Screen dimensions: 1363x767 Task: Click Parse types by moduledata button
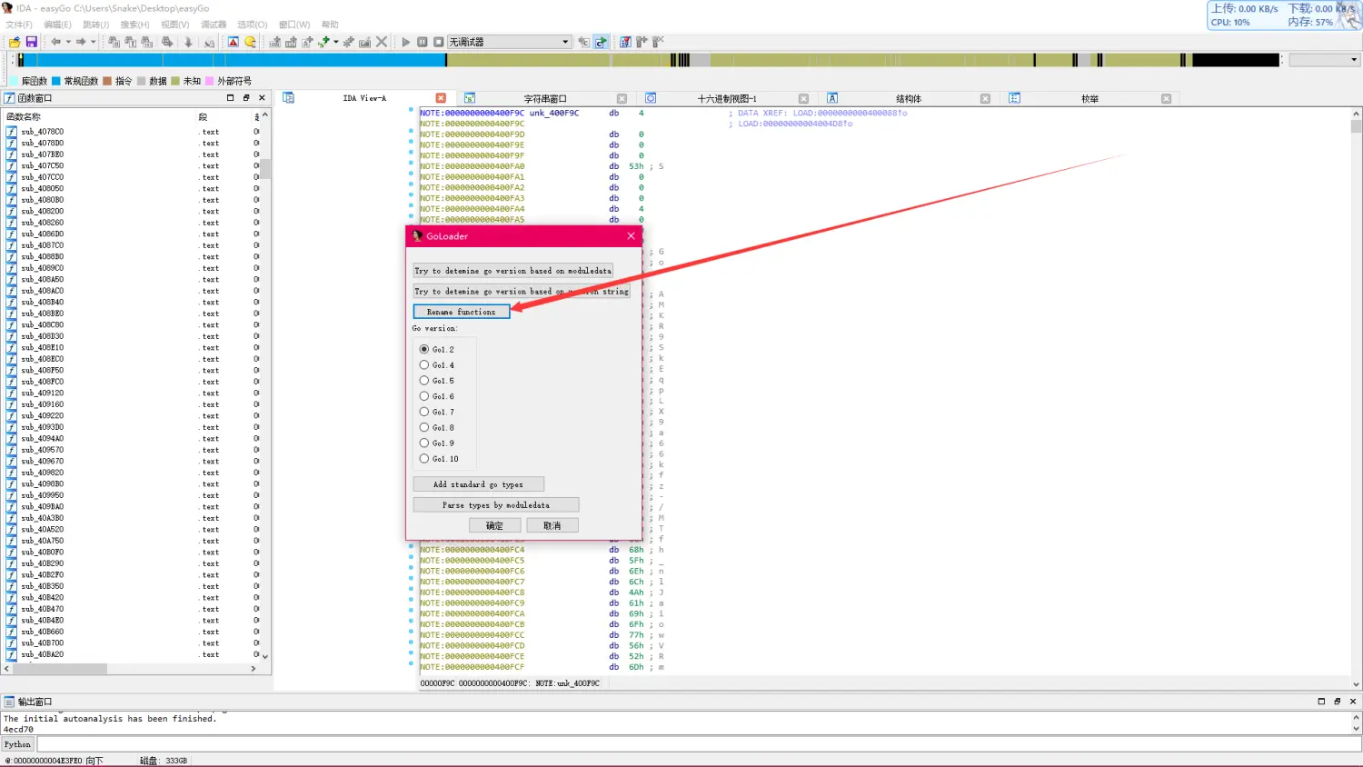[x=496, y=505]
